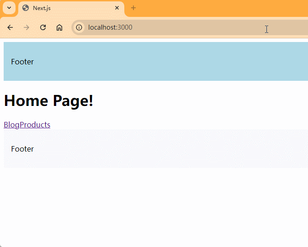The height and width of the screenshot is (247, 308).
Task: Select the Next.js browser tab
Action: point(69,8)
